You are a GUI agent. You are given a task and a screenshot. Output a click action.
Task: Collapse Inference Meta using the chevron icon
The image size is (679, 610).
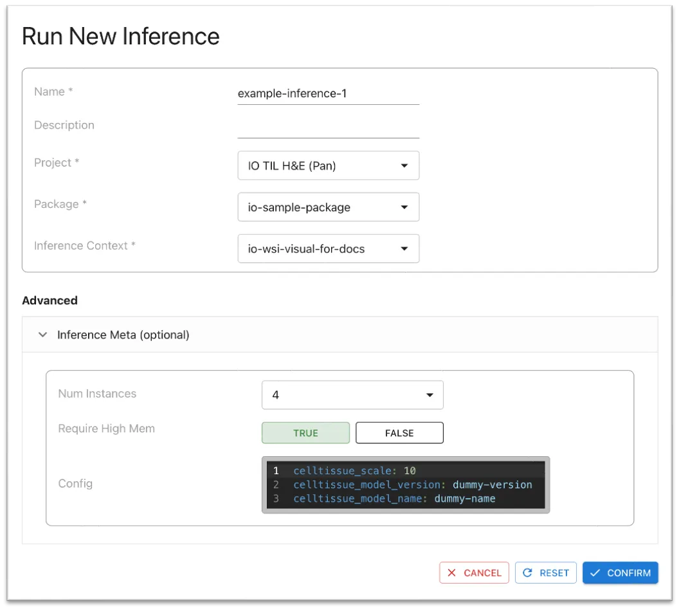pos(43,335)
